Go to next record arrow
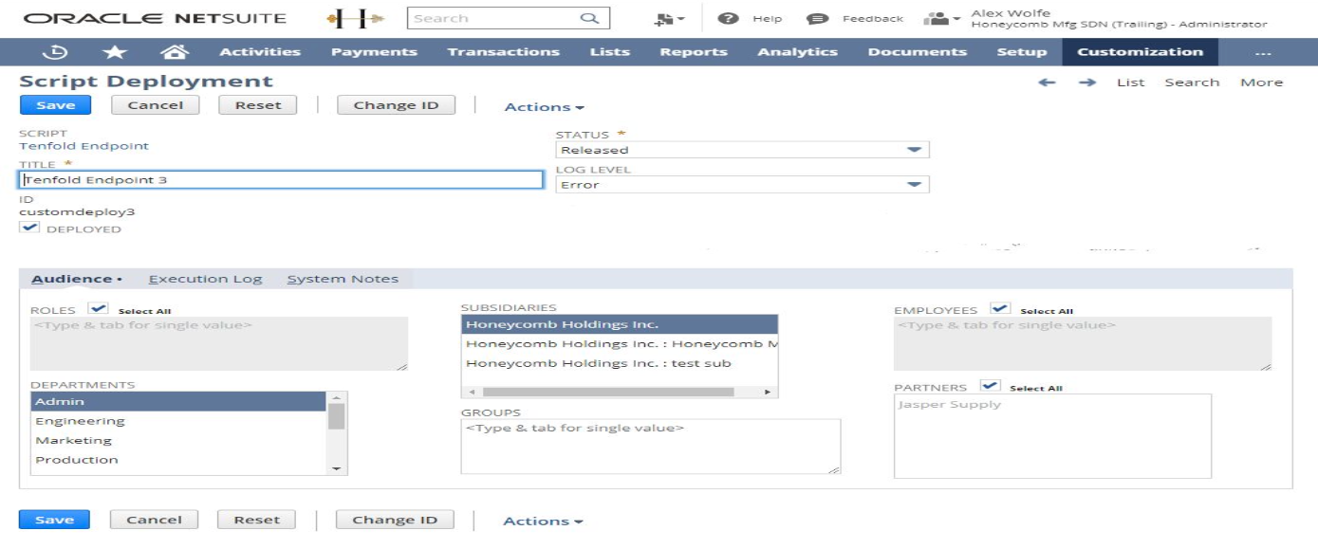Viewport: 1318px width, 549px height. (1087, 82)
